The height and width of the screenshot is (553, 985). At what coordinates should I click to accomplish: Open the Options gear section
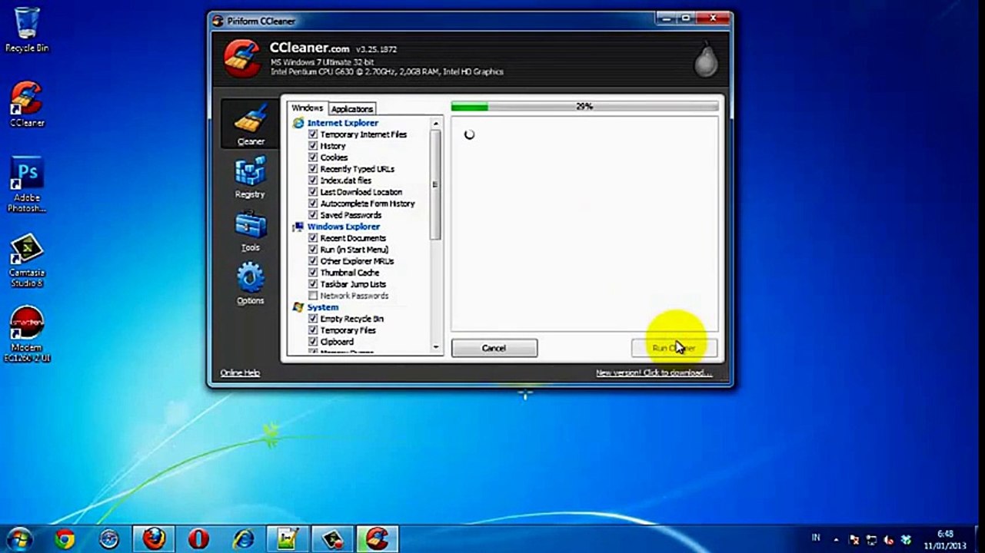pos(251,284)
